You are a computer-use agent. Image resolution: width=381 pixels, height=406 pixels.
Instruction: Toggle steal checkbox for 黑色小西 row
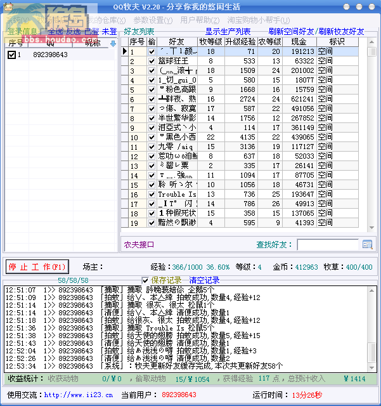152,137
